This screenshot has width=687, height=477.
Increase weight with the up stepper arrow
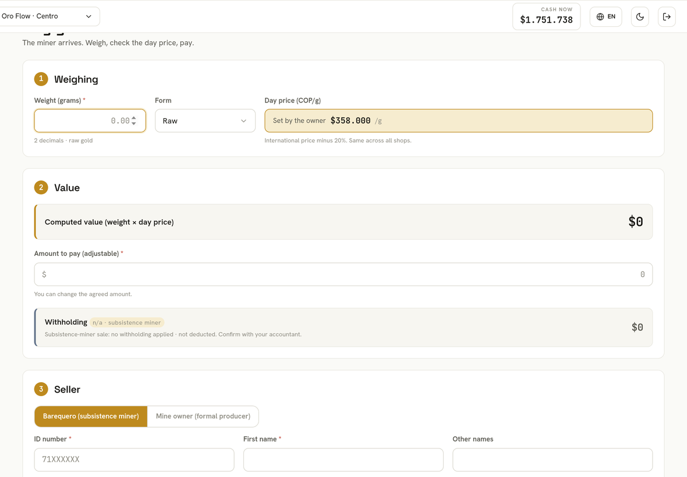pos(134,118)
